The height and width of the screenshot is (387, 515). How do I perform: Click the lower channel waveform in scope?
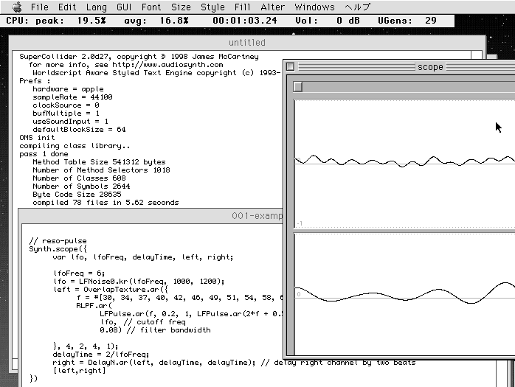tap(404, 294)
